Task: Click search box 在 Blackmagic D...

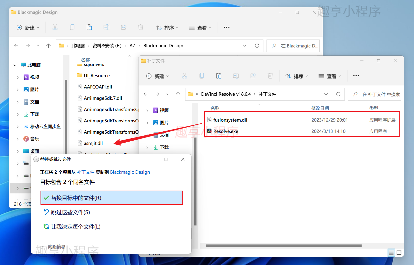Action: [x=293, y=46]
